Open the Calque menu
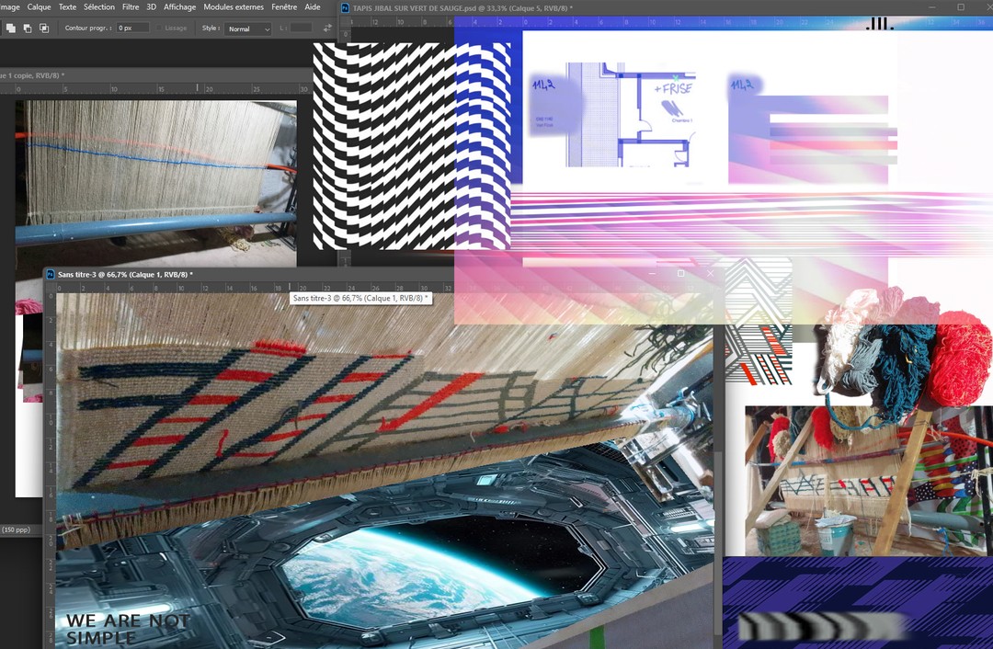This screenshot has width=993, height=649. point(40,7)
